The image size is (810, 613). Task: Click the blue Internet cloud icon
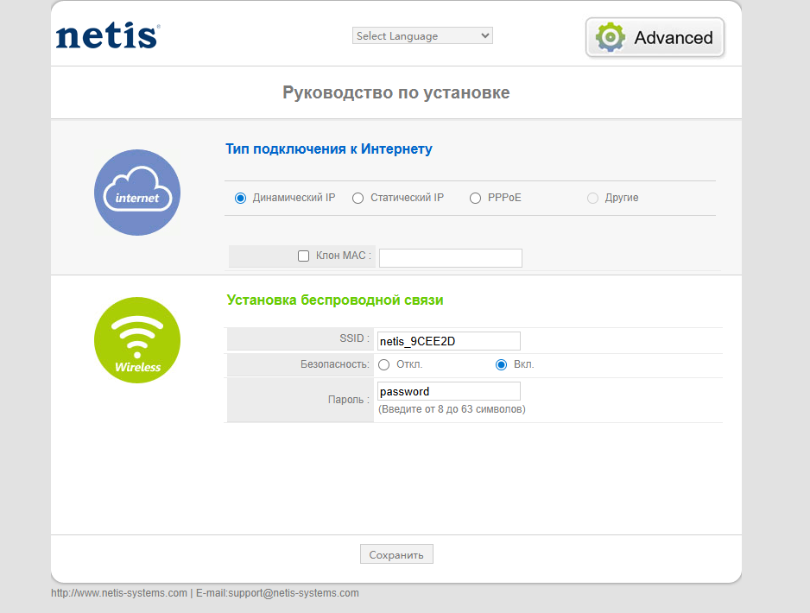(136, 193)
